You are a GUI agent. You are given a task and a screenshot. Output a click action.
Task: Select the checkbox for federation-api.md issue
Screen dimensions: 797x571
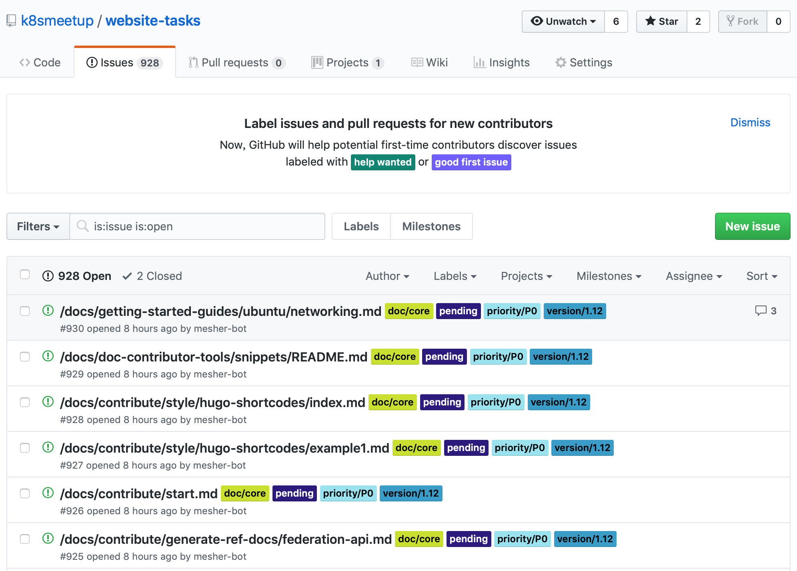25,539
